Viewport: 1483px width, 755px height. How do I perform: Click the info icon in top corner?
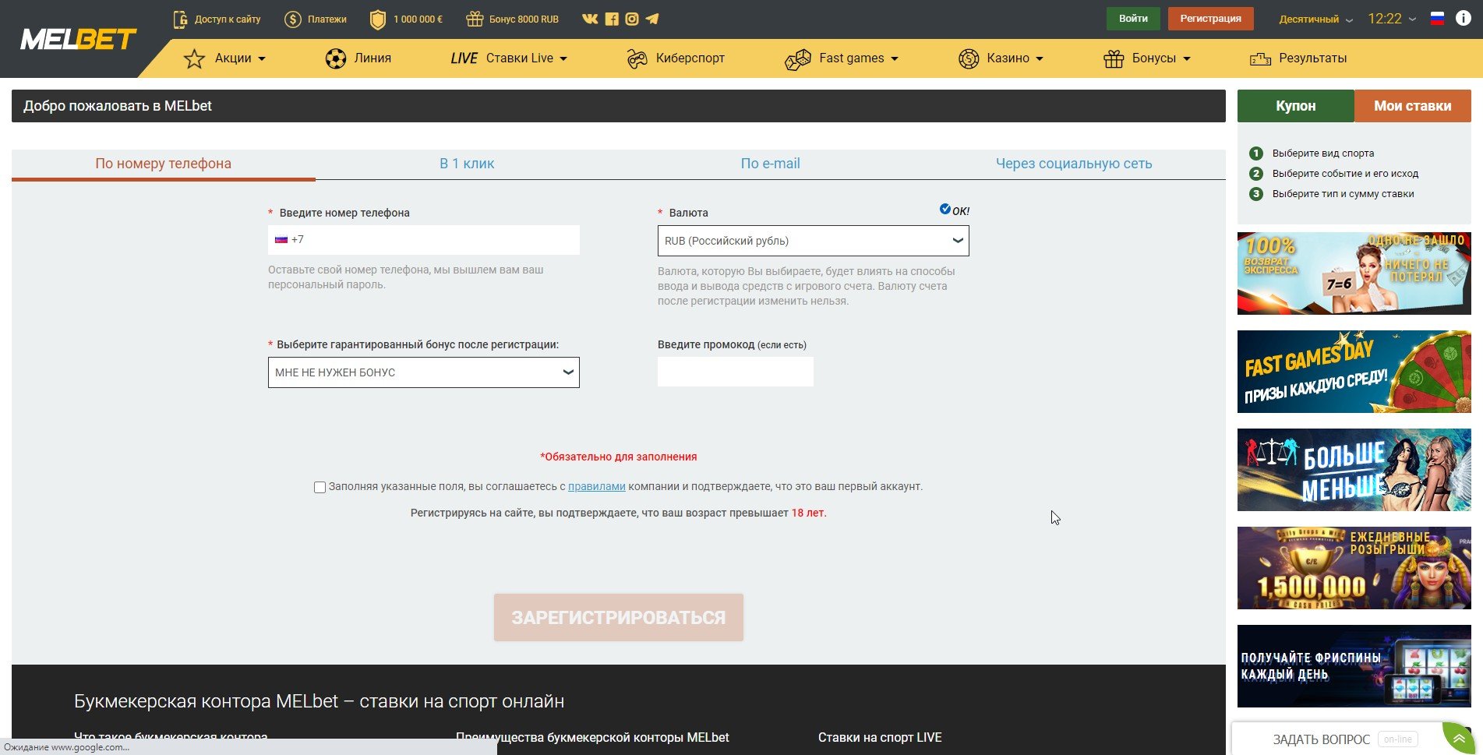(x=1463, y=19)
